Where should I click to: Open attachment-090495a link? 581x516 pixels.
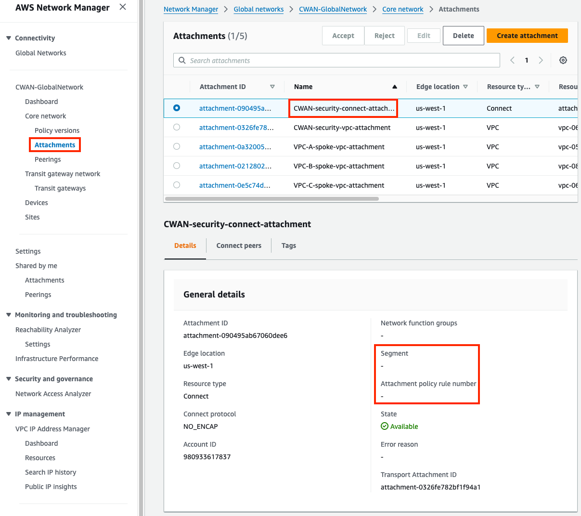click(235, 108)
